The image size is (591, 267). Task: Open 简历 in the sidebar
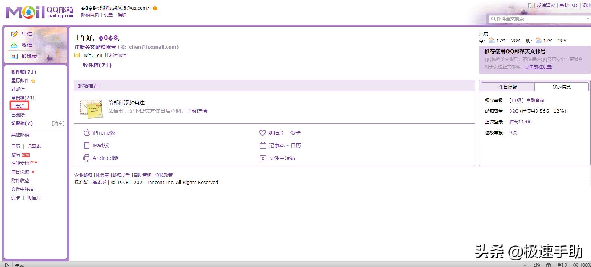(x=16, y=155)
